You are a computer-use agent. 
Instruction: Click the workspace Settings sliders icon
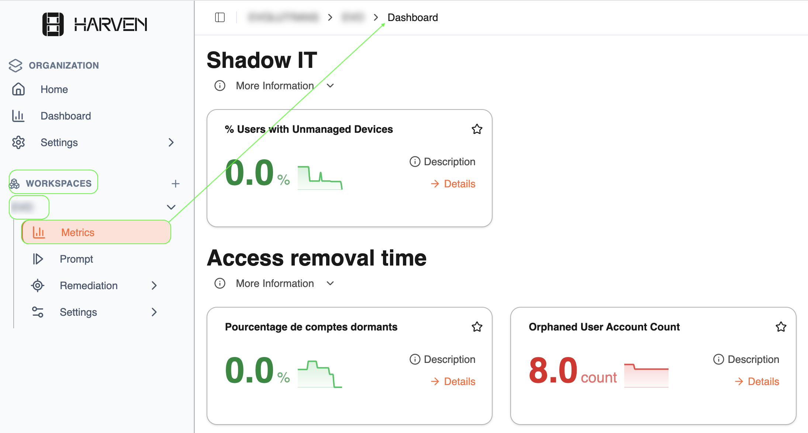pos(38,312)
